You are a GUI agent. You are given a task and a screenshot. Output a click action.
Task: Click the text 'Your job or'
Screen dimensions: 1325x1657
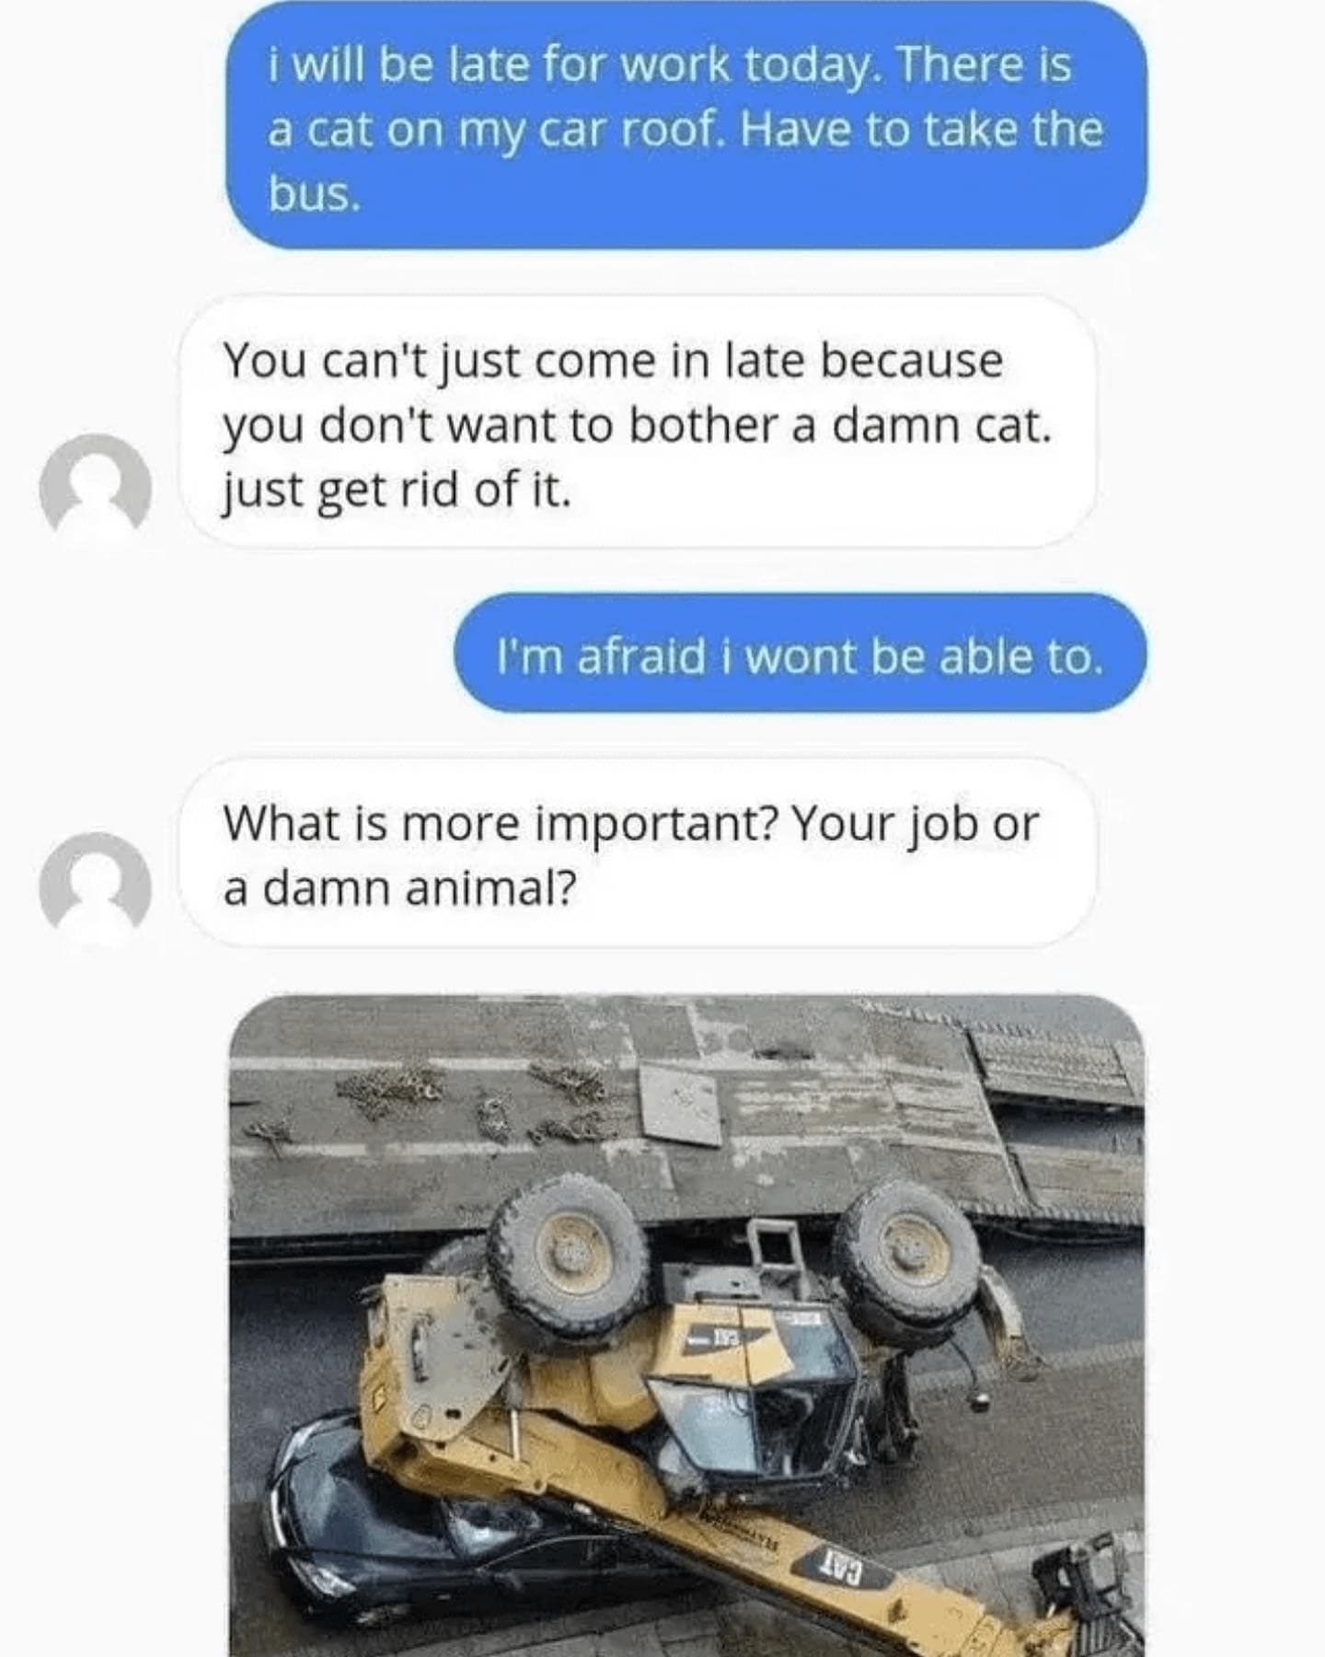tap(915, 825)
